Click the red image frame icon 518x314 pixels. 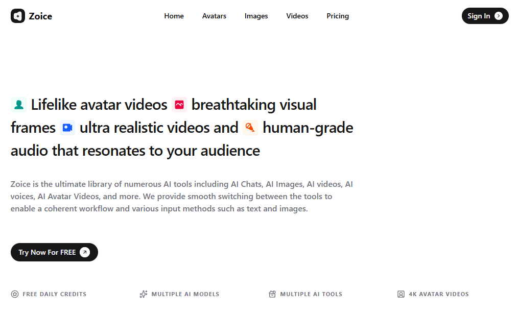[x=179, y=105]
